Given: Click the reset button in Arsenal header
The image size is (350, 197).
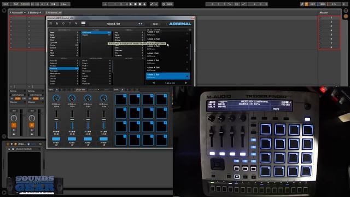Looking at the screenshot, I should [x=155, y=24].
